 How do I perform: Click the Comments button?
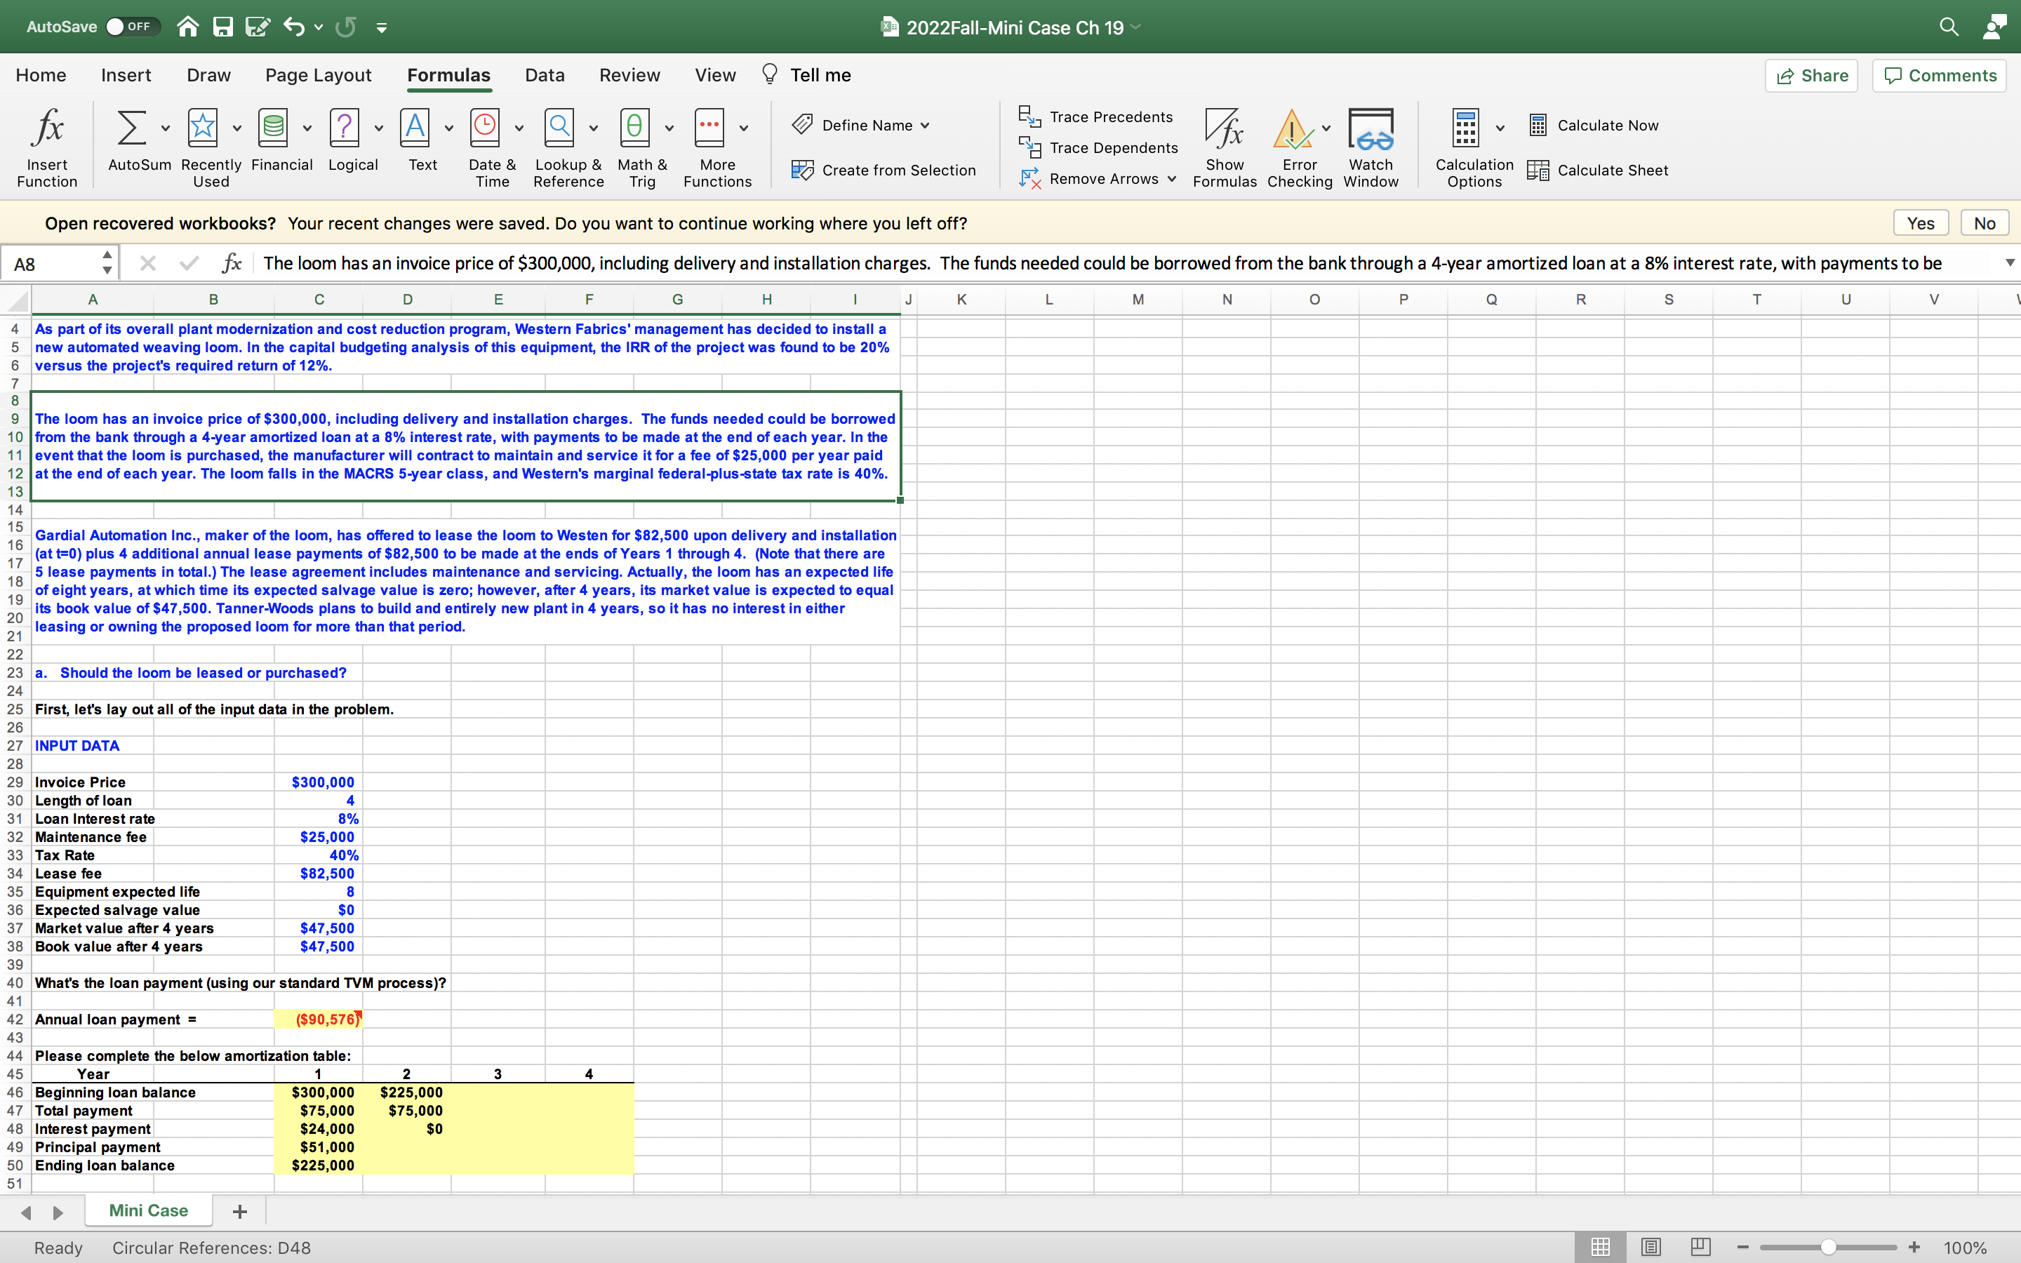[x=1939, y=76]
